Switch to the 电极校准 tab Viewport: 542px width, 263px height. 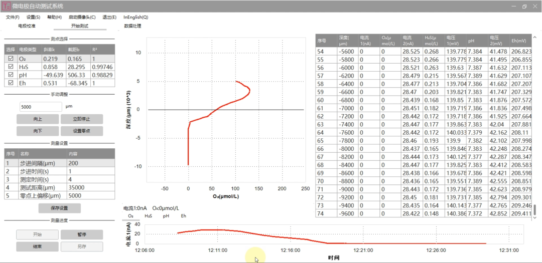click(x=27, y=26)
